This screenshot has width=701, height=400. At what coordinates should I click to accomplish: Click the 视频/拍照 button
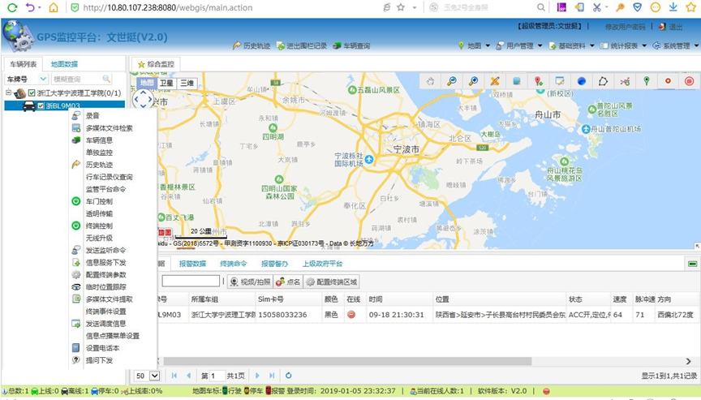click(x=249, y=282)
